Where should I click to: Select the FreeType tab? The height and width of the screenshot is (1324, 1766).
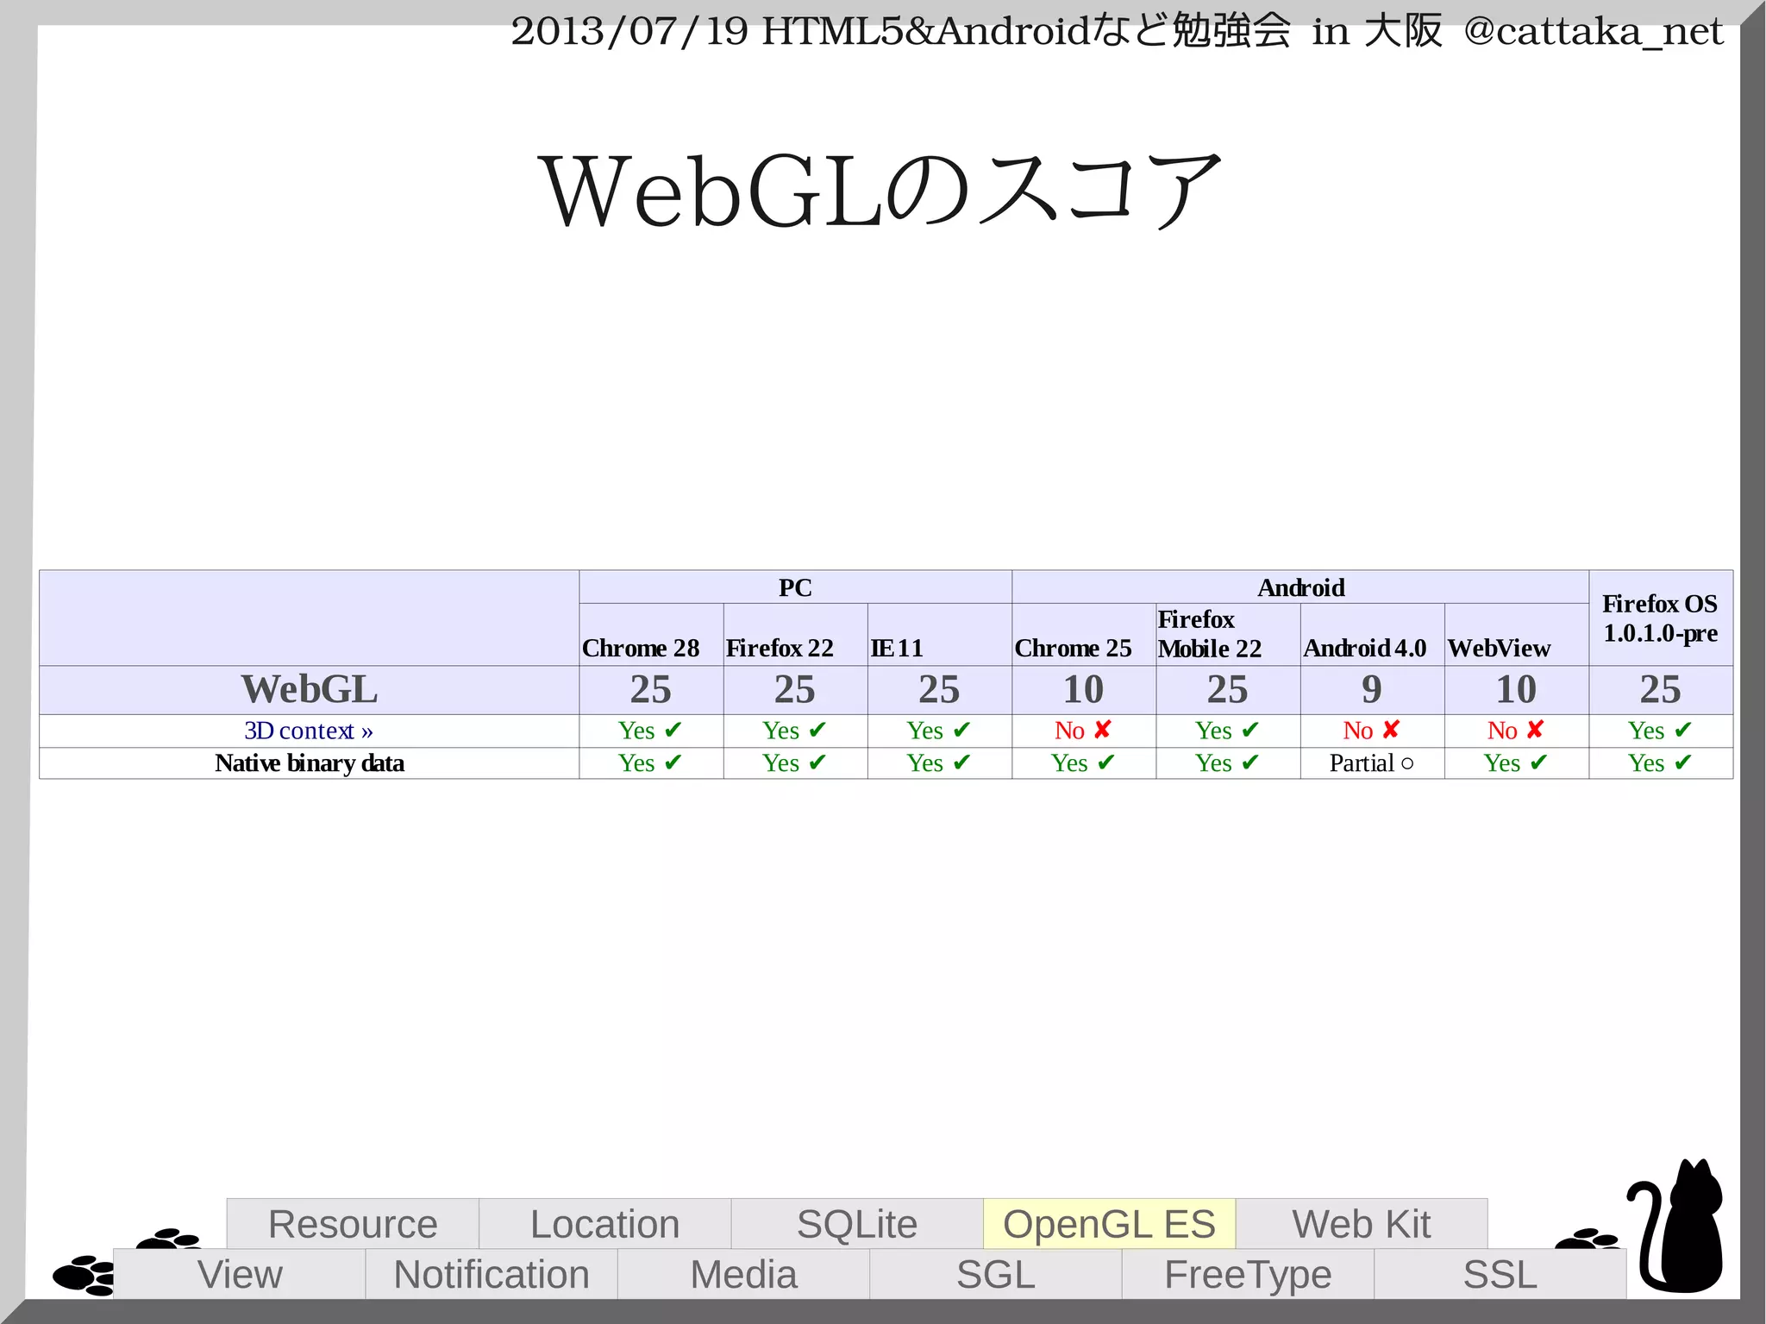click(x=1248, y=1274)
